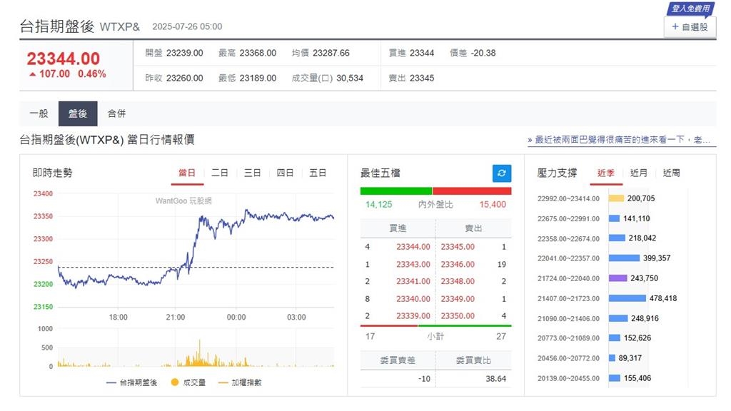The image size is (731, 411).
Task: Click the plus icon on 自選股 button
Action: [675, 27]
